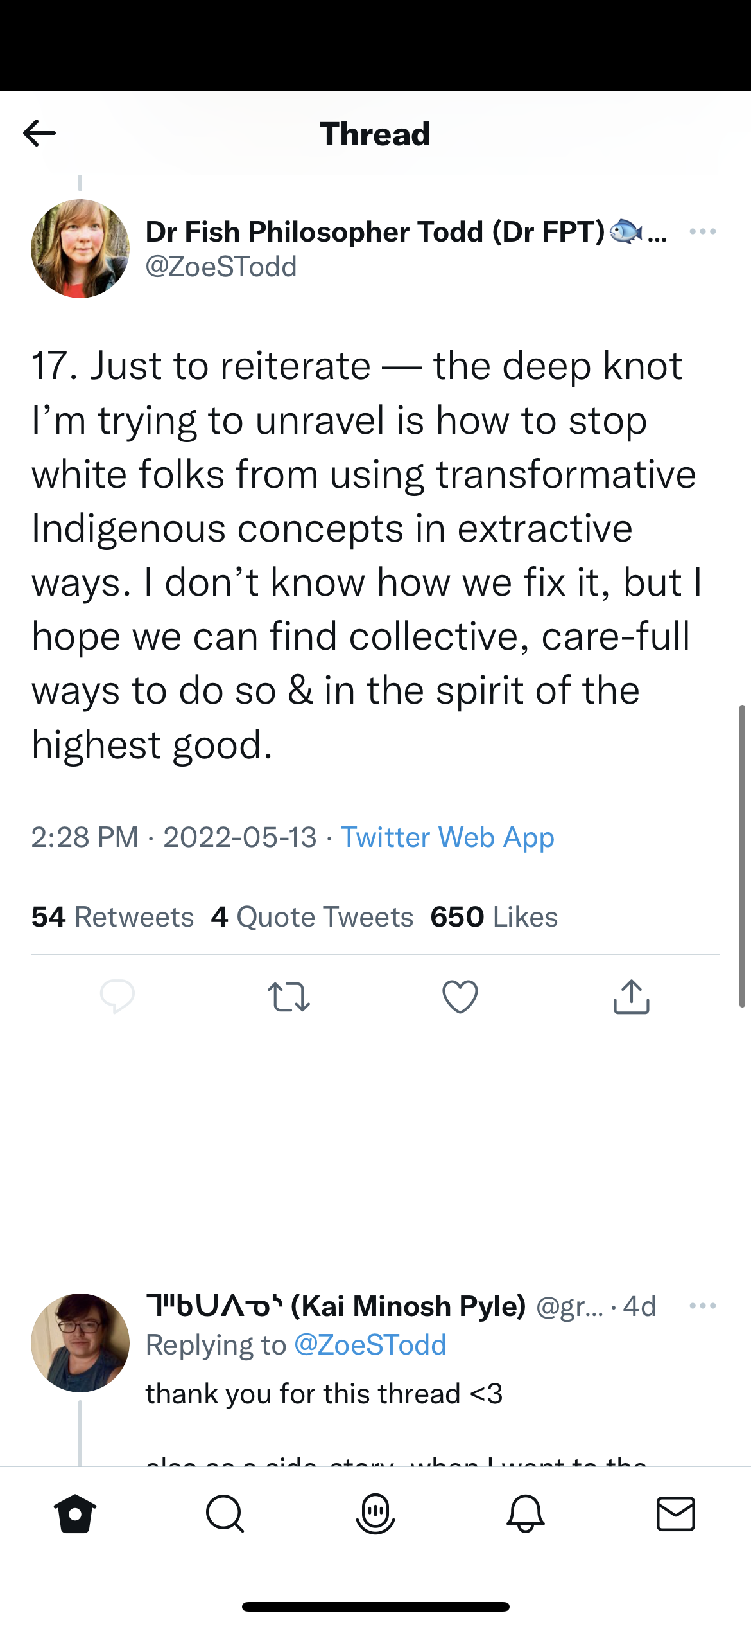View the 650 Likes list

tap(494, 917)
